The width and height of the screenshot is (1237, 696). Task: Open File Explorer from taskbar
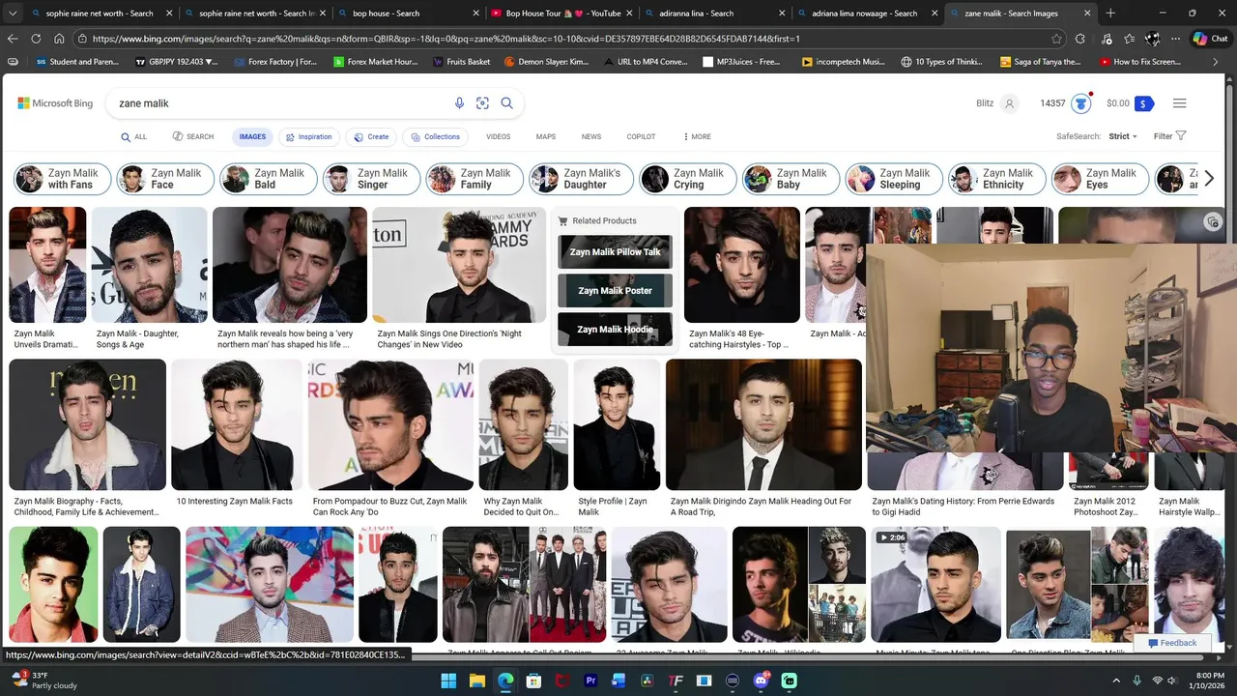pos(476,681)
